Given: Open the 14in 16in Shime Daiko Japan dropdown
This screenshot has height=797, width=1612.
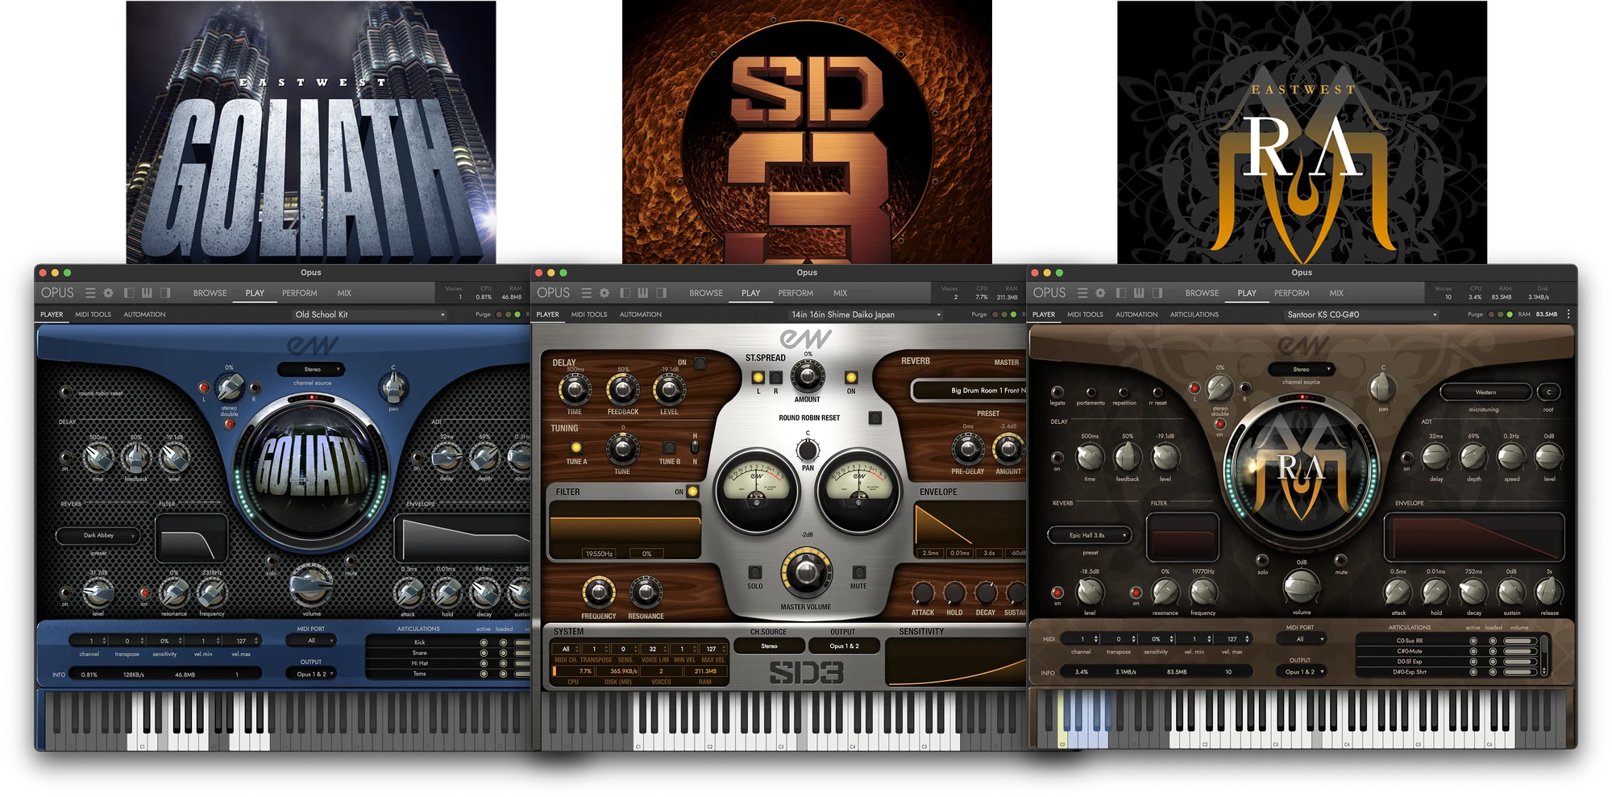Looking at the screenshot, I should click(x=865, y=314).
